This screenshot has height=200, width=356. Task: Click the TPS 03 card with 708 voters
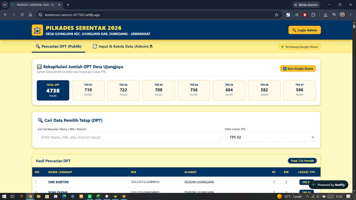click(158, 90)
